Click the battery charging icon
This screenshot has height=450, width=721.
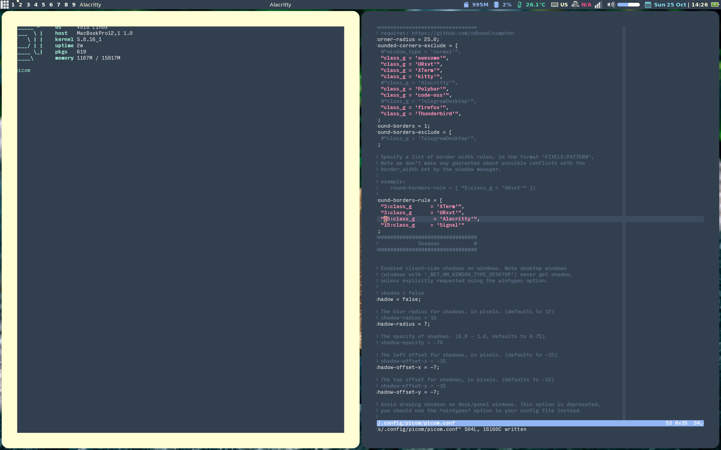tap(715, 4)
